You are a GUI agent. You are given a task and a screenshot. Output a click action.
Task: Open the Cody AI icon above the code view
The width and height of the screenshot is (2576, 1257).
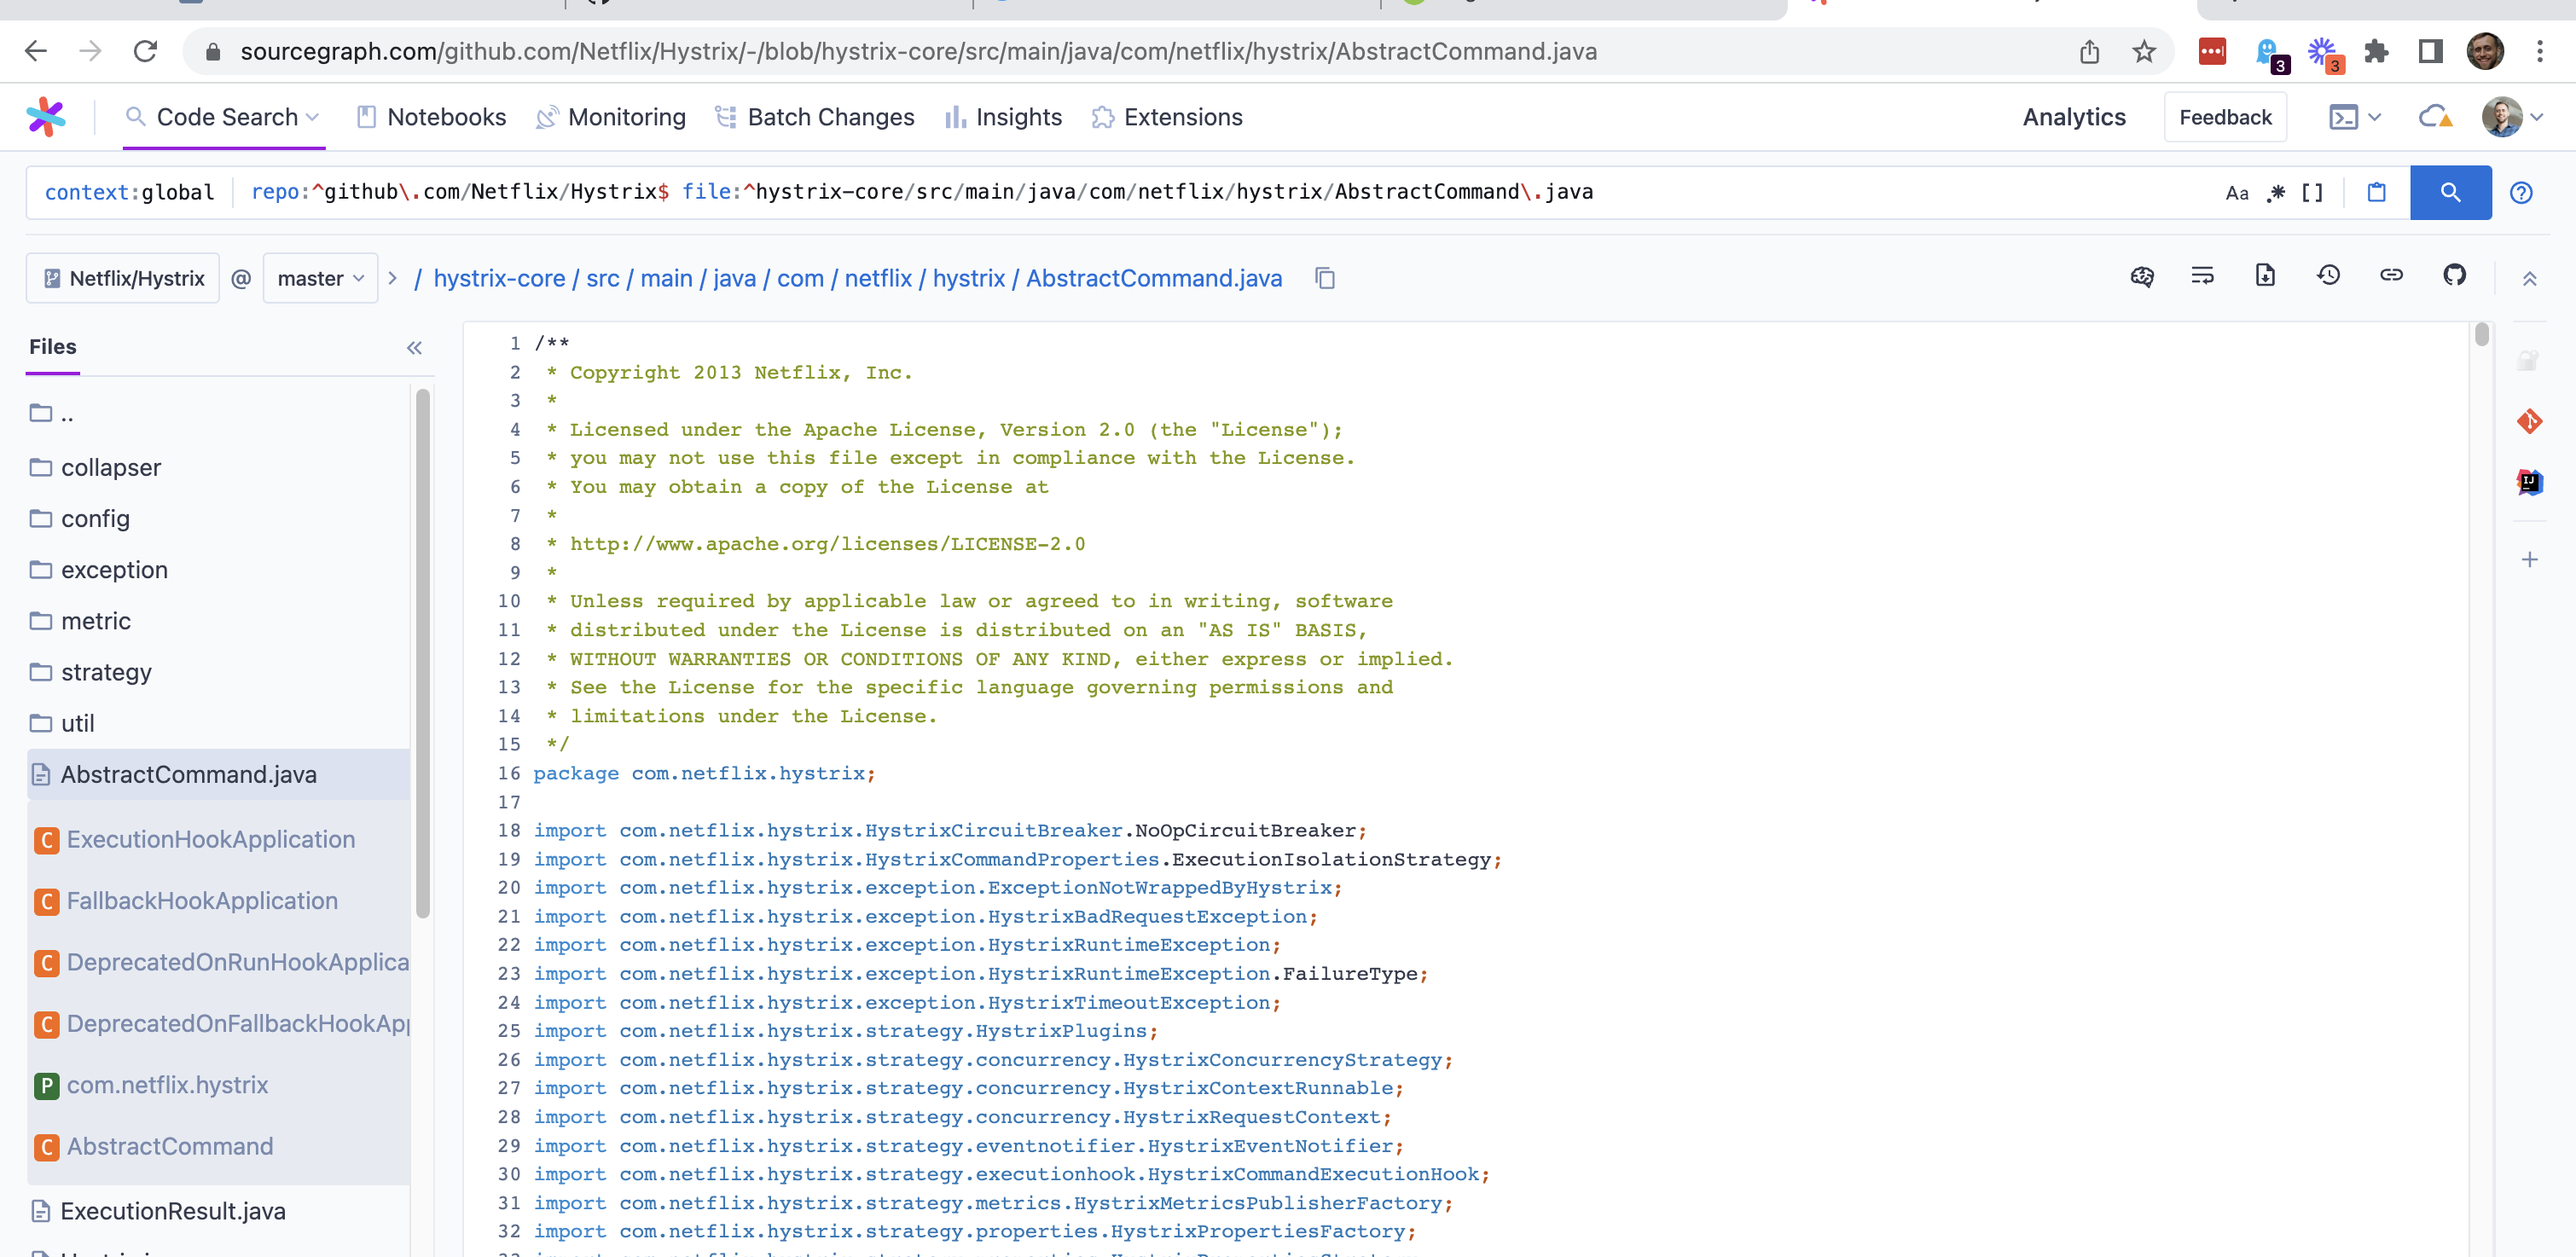click(2143, 276)
